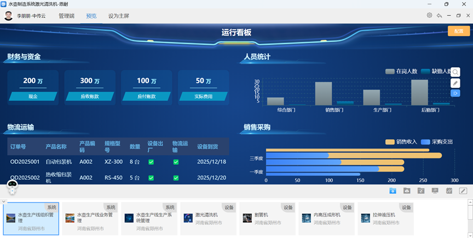Click the monitor icon in bottom toolbar

pyautogui.click(x=435, y=191)
